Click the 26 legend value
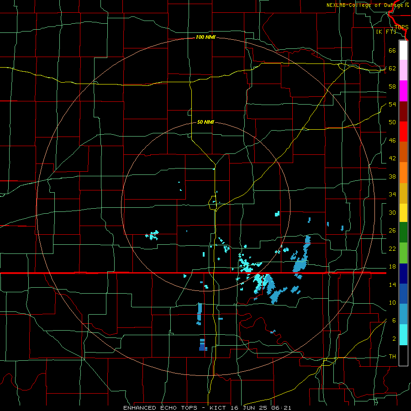The image size is (411, 411). [392, 231]
